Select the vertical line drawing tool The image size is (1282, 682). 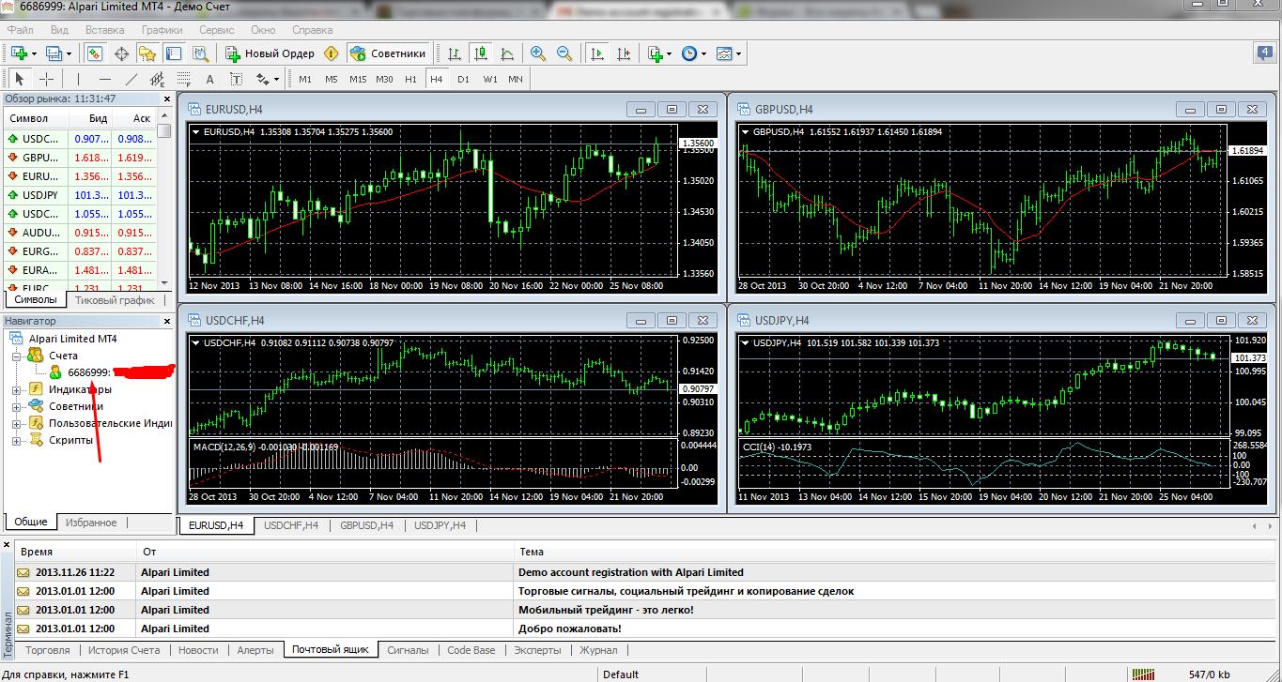79,79
